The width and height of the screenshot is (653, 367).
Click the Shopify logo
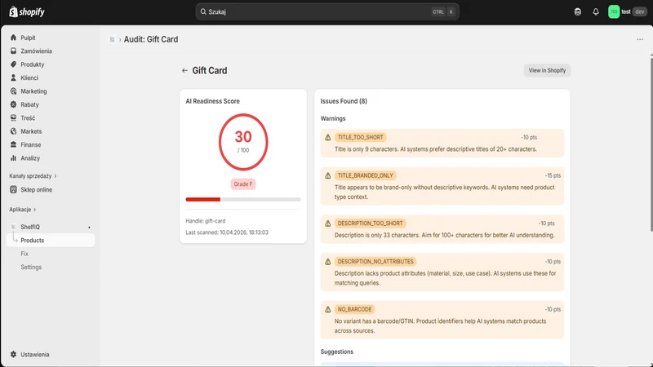[x=27, y=11]
